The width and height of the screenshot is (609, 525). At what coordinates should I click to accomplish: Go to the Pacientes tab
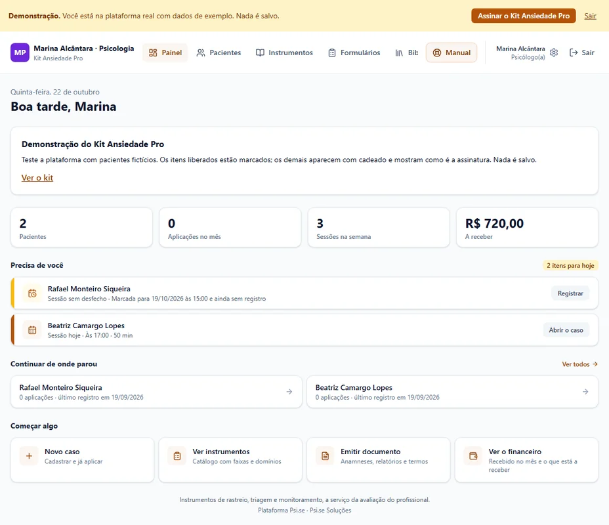pyautogui.click(x=219, y=52)
